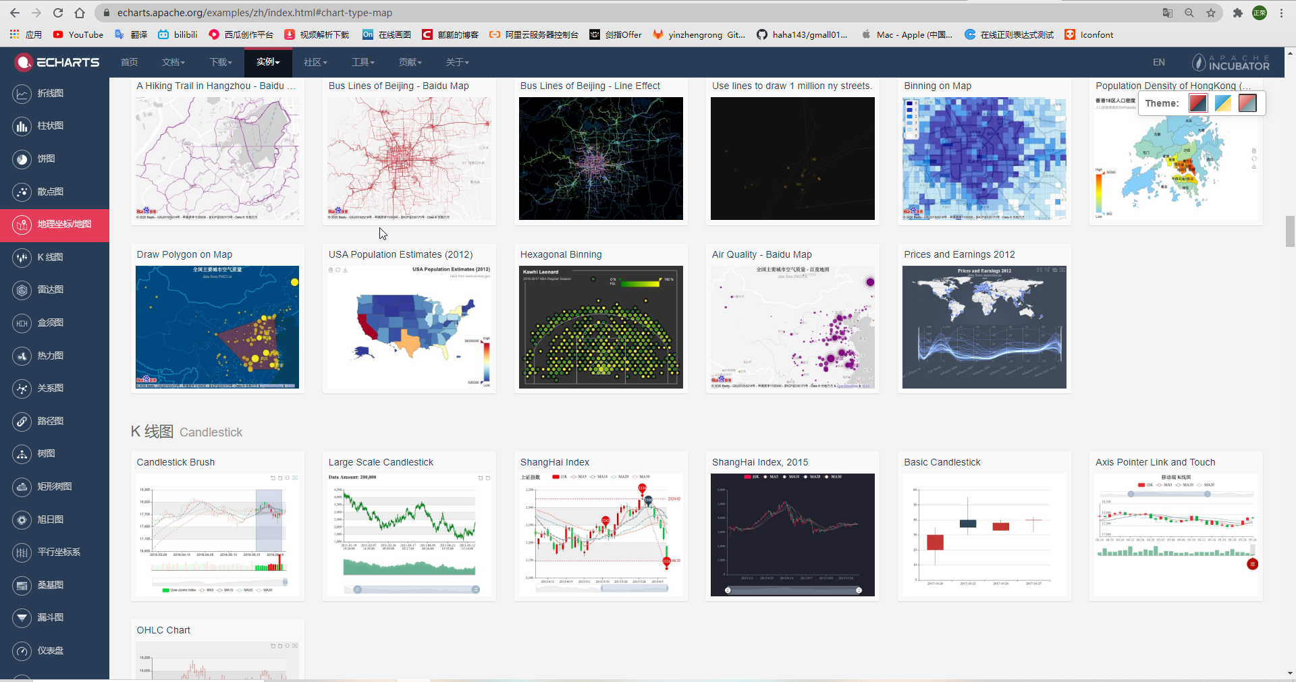Open Large Scale Candlestick example
This screenshot has width=1296, height=682.
pyautogui.click(x=409, y=528)
